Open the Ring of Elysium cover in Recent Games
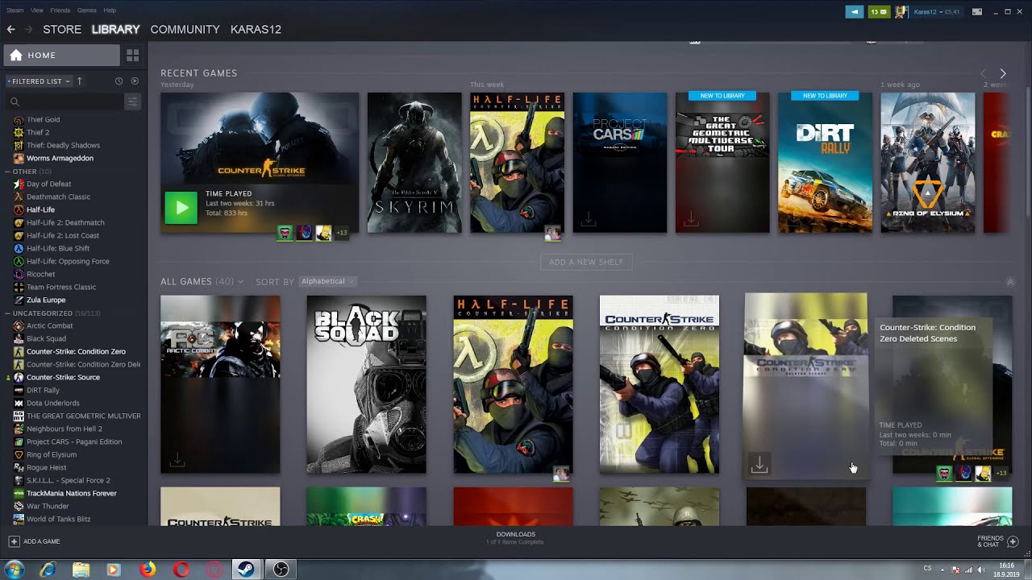1032x580 pixels. pyautogui.click(x=927, y=163)
